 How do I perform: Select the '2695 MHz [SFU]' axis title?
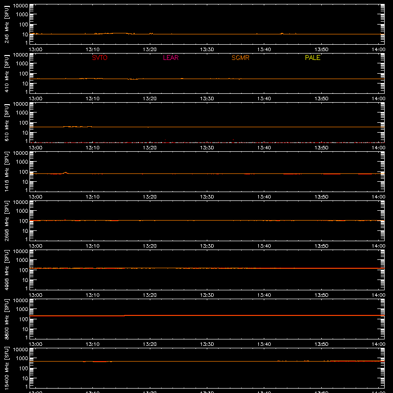coord(7,221)
